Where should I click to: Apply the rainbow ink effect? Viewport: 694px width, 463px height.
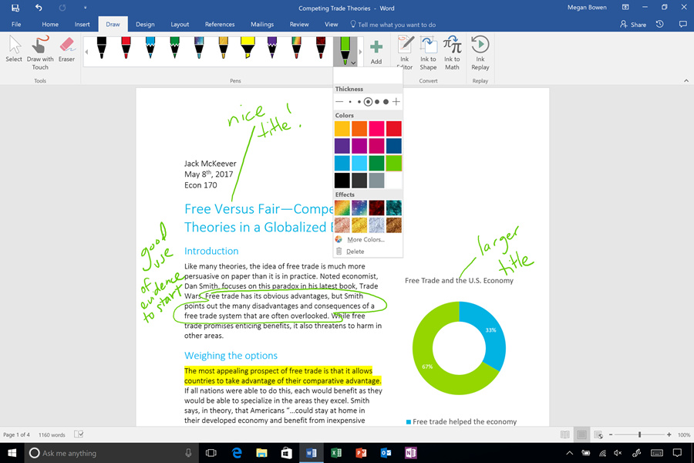pyautogui.click(x=342, y=208)
